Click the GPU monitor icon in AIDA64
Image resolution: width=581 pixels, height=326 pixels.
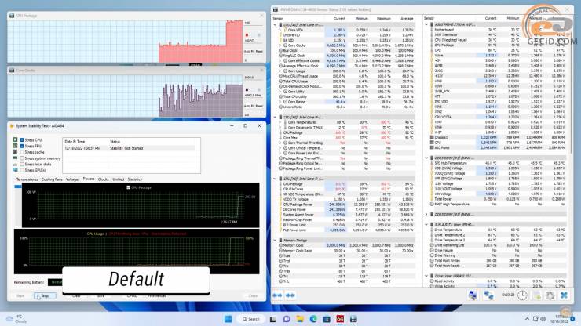pos(15,170)
